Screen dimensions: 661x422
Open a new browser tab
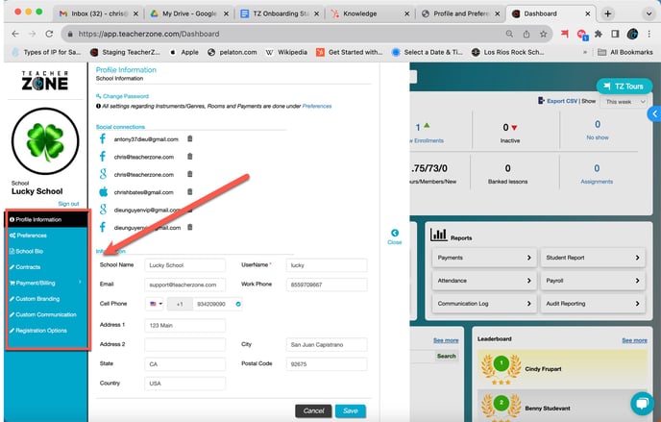click(607, 13)
